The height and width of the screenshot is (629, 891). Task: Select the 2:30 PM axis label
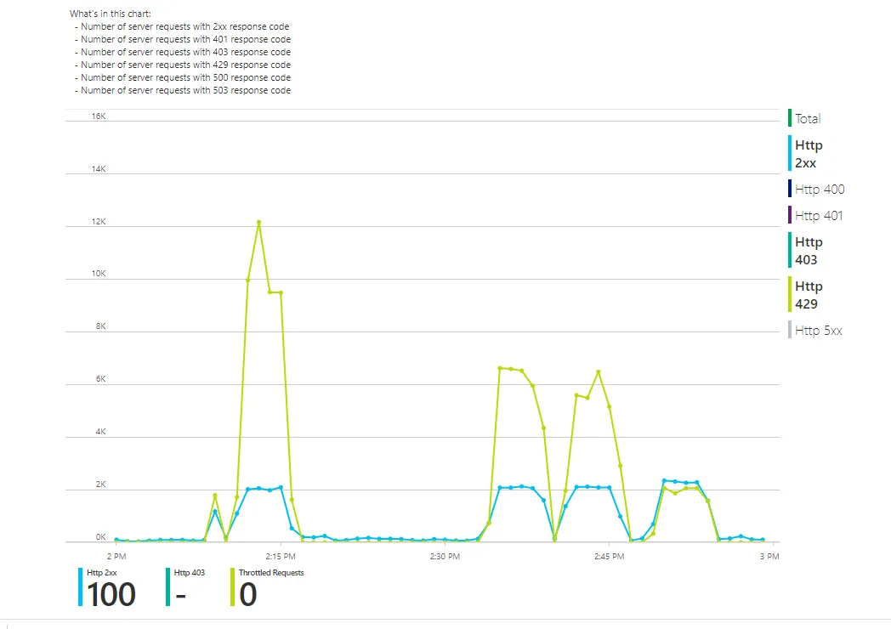445,557
